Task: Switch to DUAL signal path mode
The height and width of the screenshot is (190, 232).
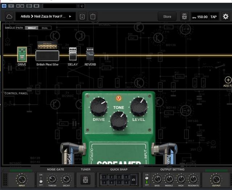Action: (45, 28)
